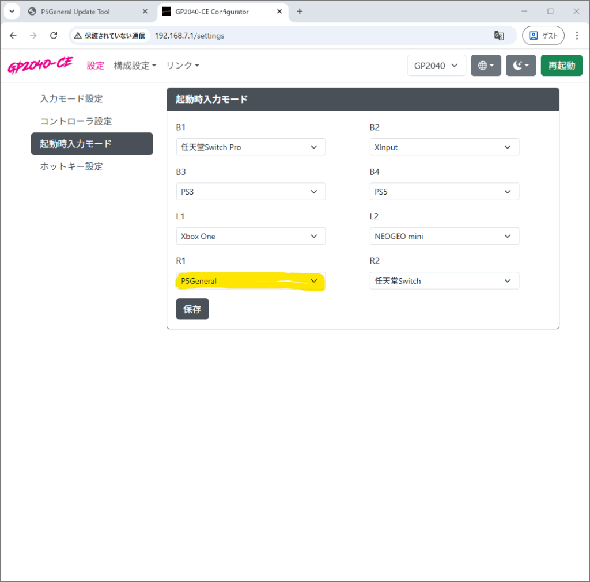Close the P5General Update Tool tab
590x582 pixels.
tap(145, 12)
